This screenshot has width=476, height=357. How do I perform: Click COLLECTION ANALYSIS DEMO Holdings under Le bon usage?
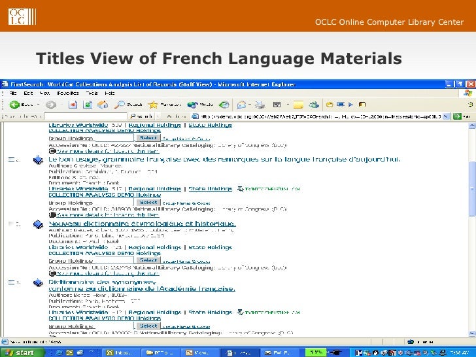pos(105,195)
